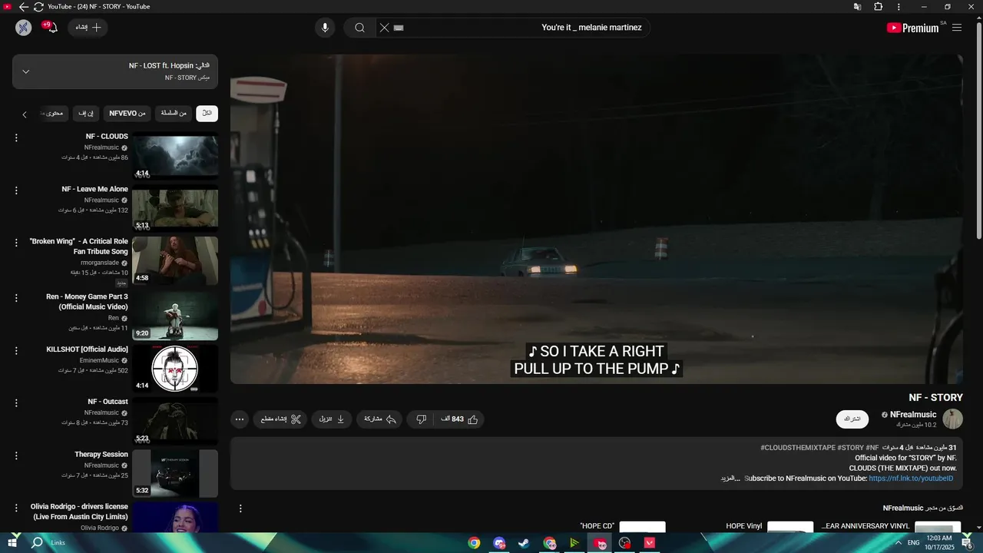Open the NF - CLOUDS video thumbnail
The image size is (983, 553).
(175, 156)
